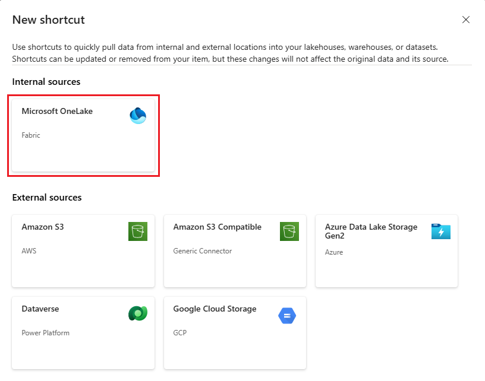
Task: Click the Fabric subtitle under Microsoft OneLake
Action: pos(31,135)
